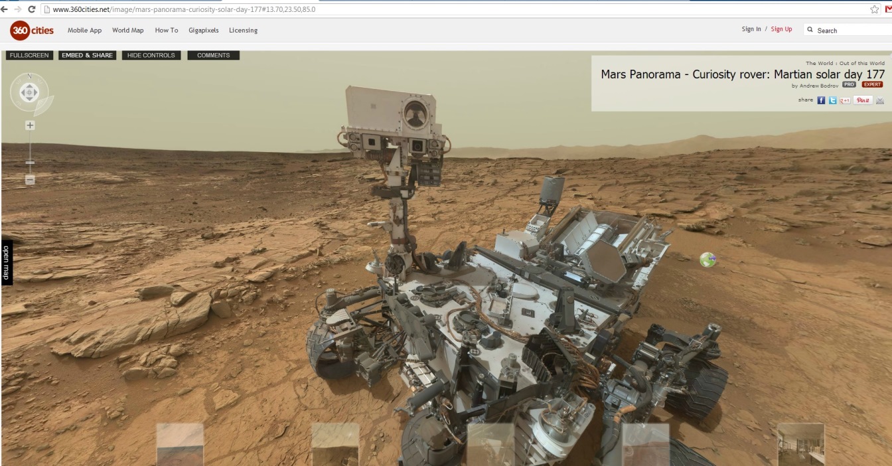Open EMBED & SHARE

pos(87,55)
